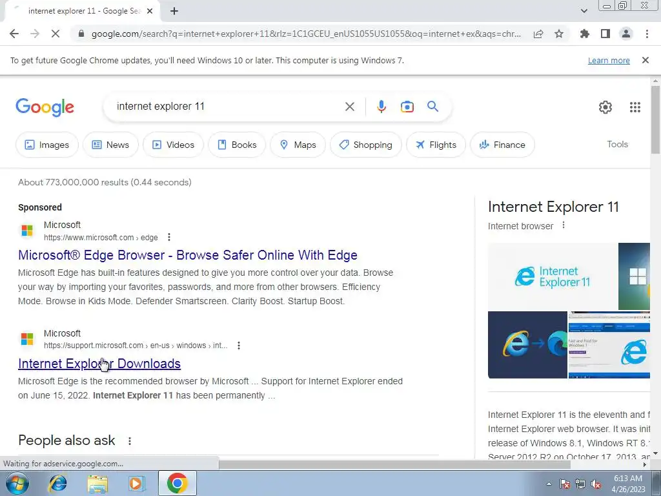Open options dots for support.microsoft.com result
Image resolution: width=661 pixels, height=496 pixels.
[239, 346]
